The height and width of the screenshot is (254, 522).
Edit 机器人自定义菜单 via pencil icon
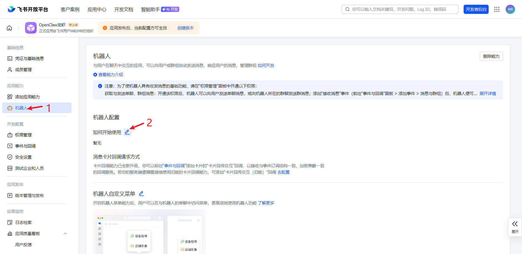click(141, 194)
